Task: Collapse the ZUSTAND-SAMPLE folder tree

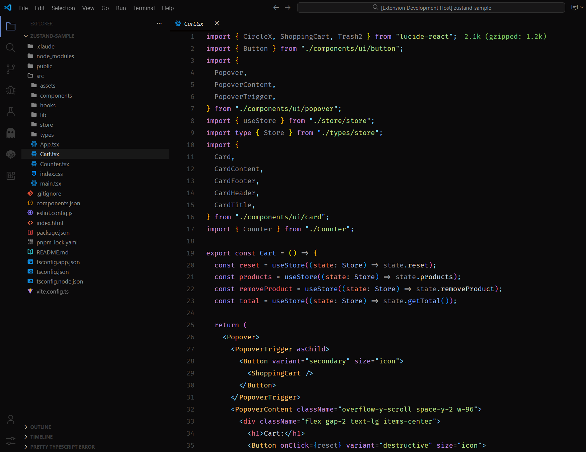Action: [x=26, y=36]
